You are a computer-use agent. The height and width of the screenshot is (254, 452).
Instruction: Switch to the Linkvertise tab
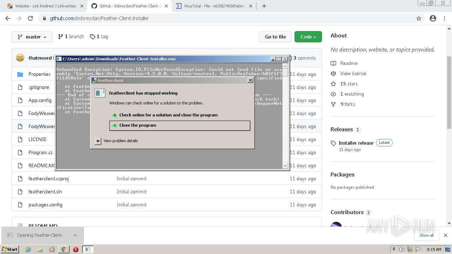tap(46, 6)
